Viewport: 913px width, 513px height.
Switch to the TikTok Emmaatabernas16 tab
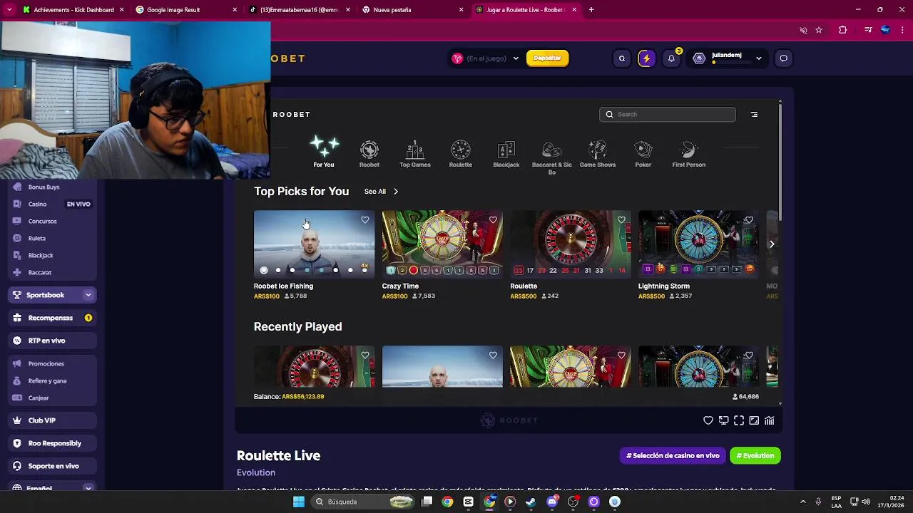300,10
